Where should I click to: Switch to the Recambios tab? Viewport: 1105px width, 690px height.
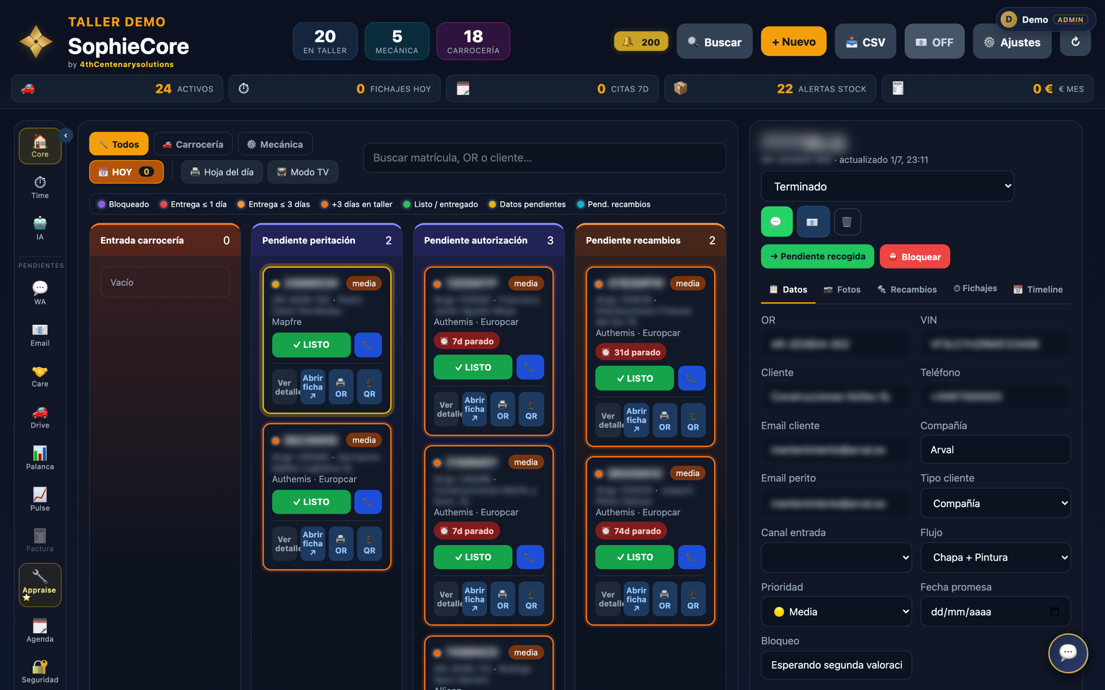907,289
